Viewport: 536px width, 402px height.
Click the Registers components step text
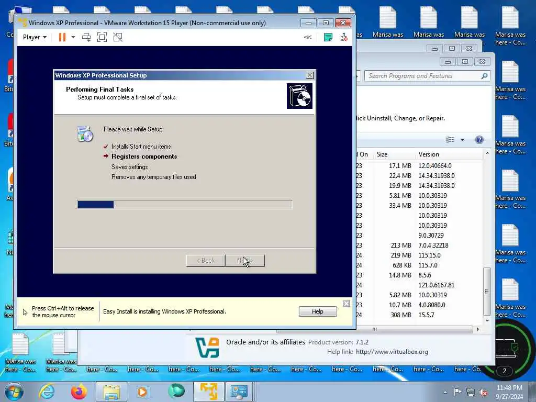click(144, 157)
